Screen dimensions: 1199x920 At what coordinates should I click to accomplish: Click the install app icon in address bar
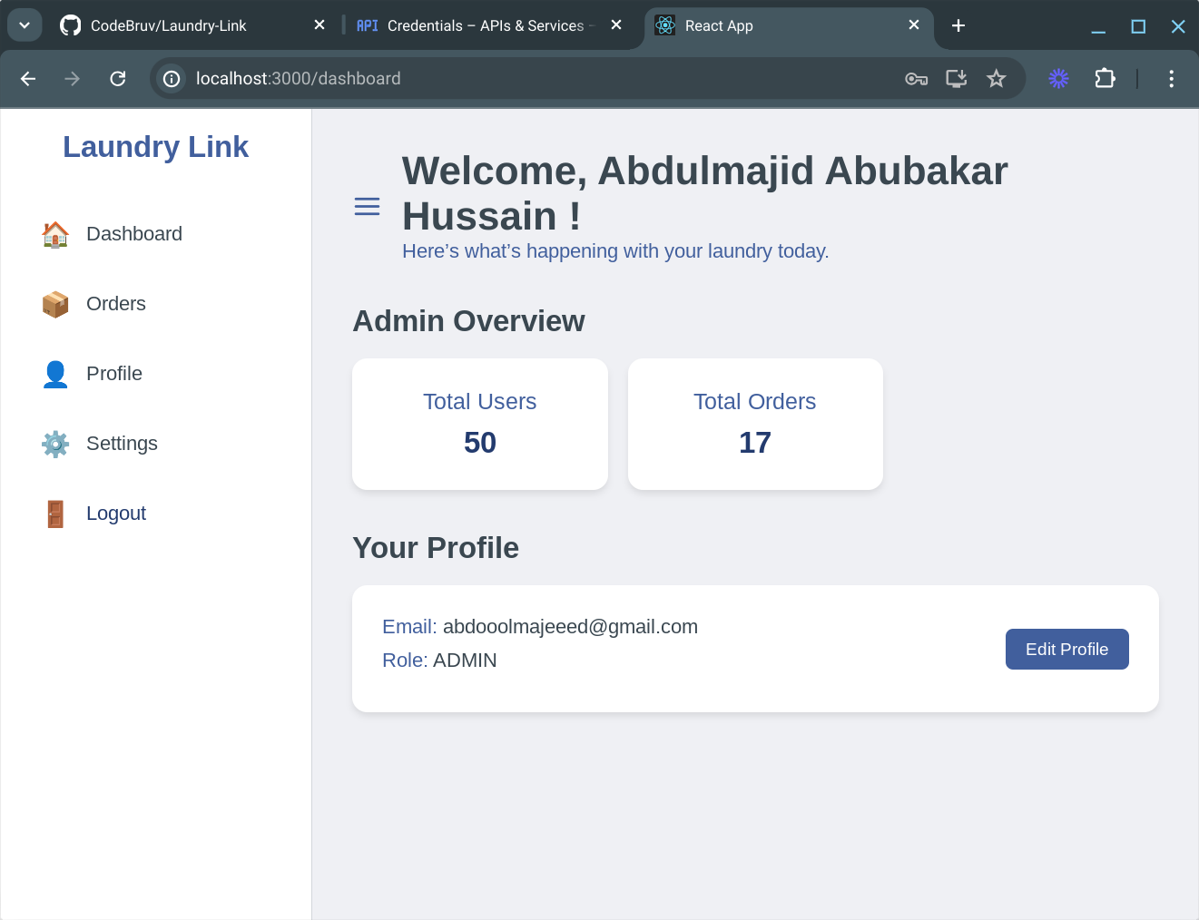[x=956, y=79]
